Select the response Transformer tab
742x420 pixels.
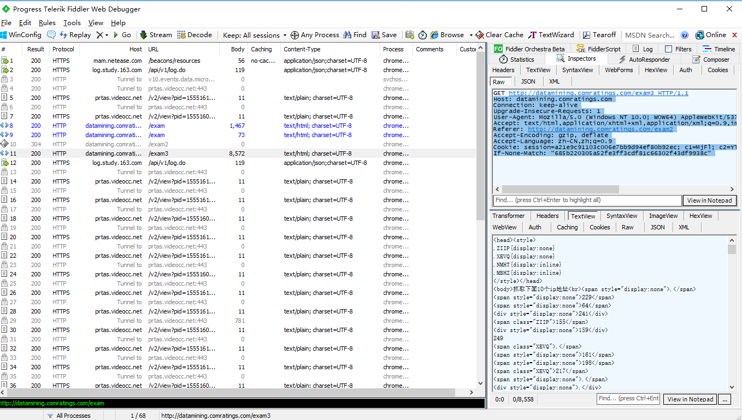click(508, 216)
